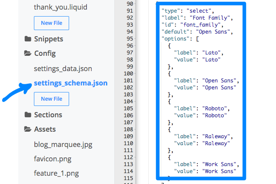Click the Snippets closed folder icon
This screenshot has width=276, height=184.
(x=28, y=39)
